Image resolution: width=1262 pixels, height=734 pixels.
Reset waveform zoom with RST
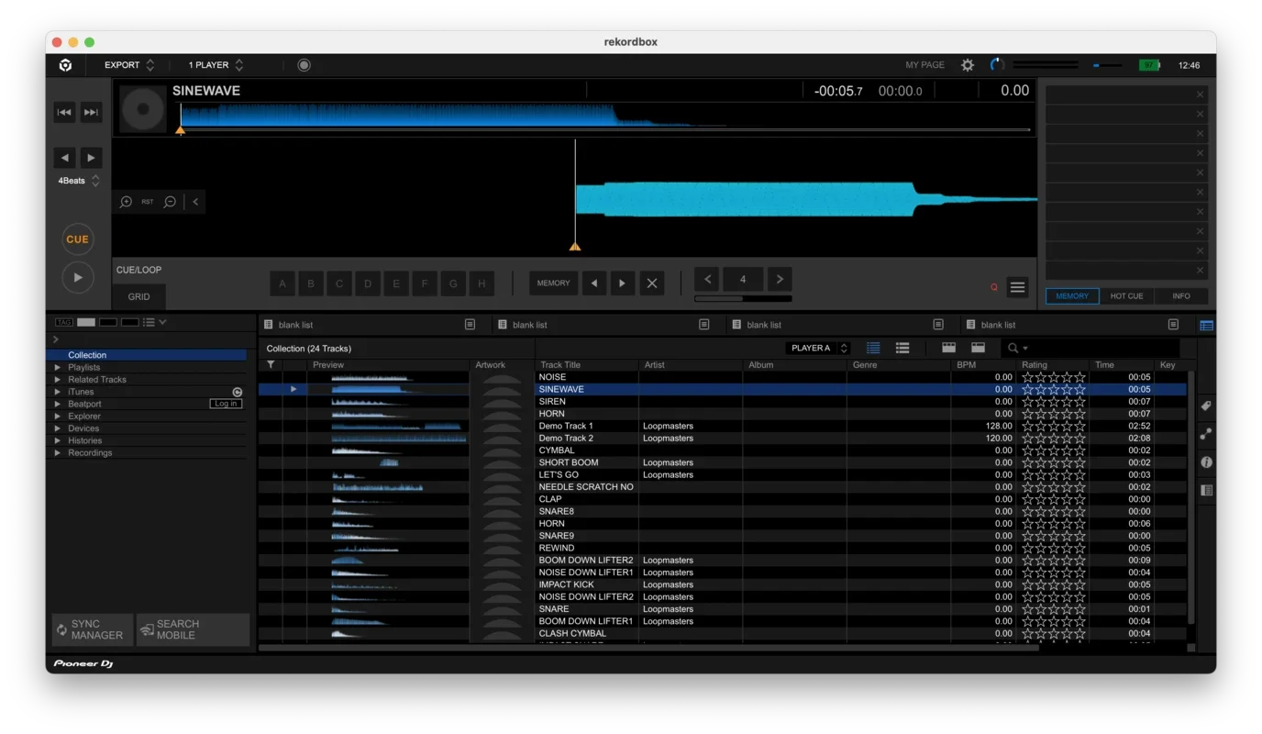point(148,202)
